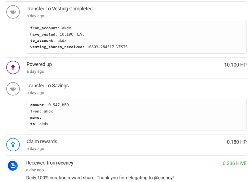Click the Powered up entry title
This screenshot has height=182, width=249.
click(x=39, y=64)
